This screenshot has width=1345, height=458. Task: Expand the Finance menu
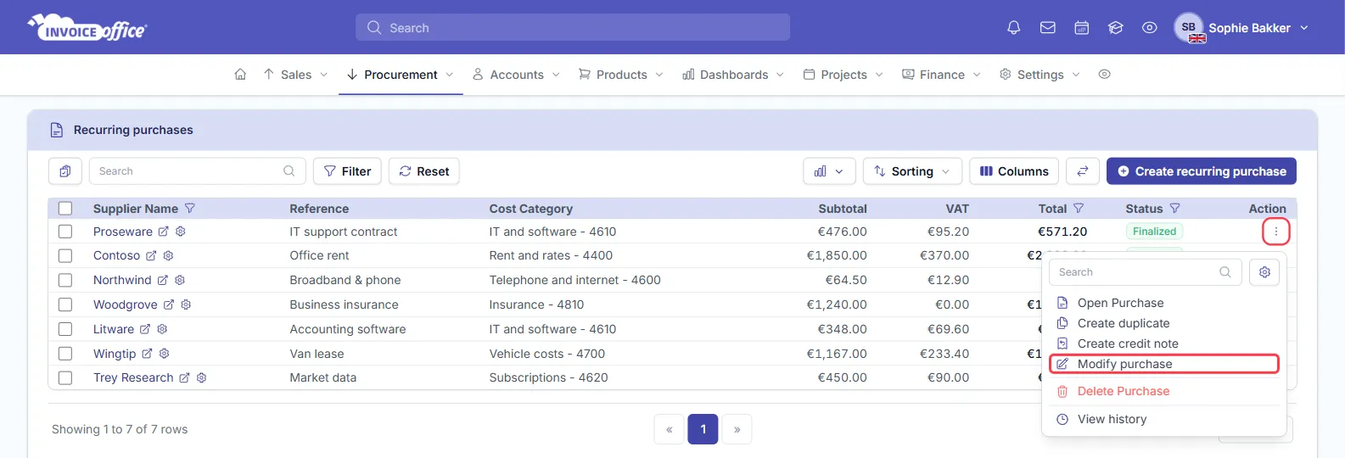point(941,75)
